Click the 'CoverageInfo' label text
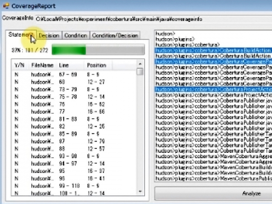Viewport: 272px width, 204px height. click(17, 18)
